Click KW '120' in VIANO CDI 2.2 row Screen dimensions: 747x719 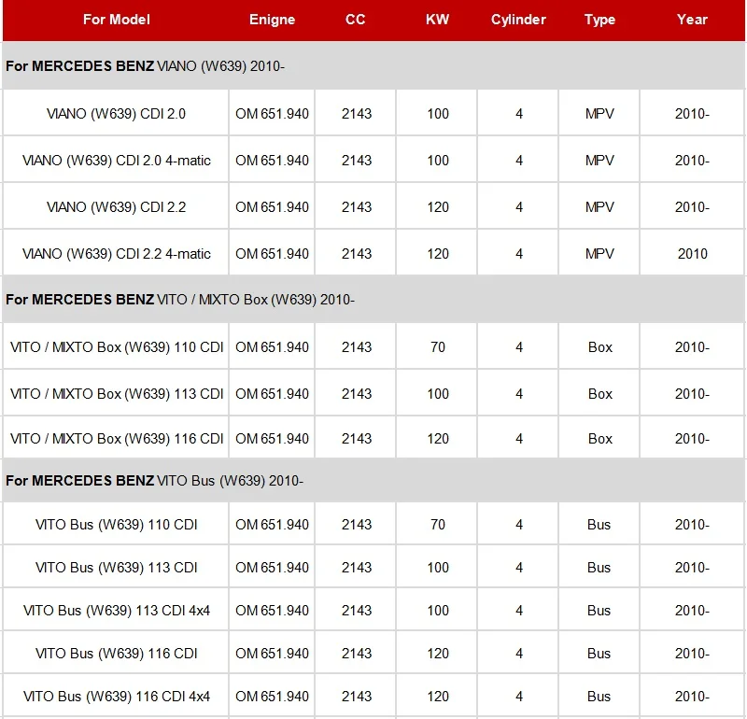click(438, 206)
